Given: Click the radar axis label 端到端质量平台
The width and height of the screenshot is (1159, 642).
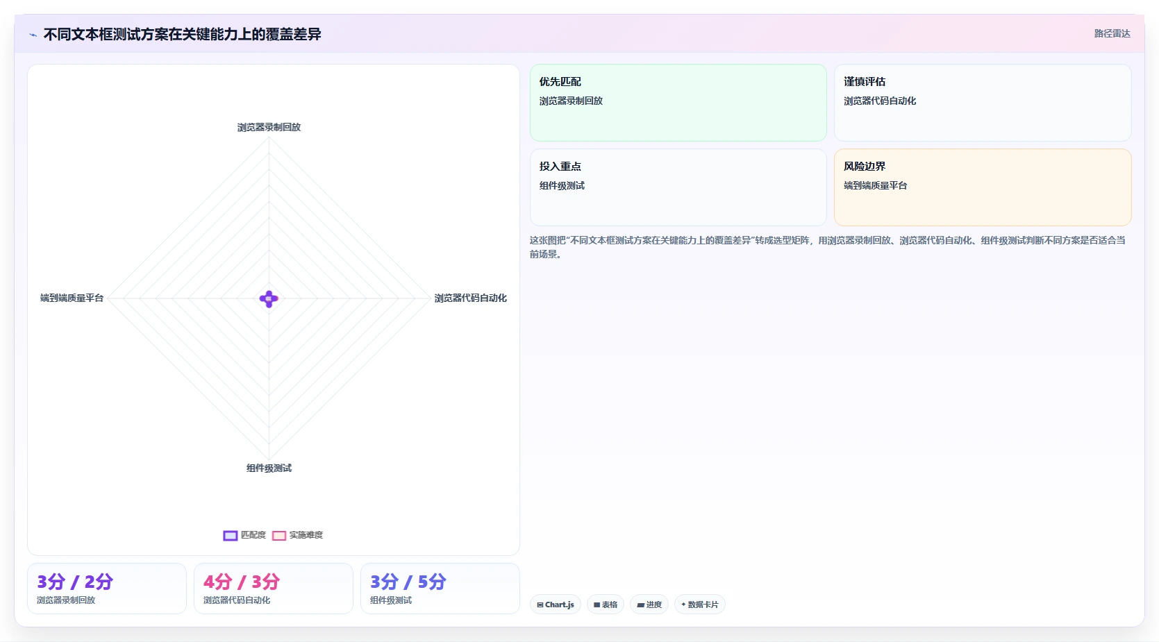Looking at the screenshot, I should (72, 298).
